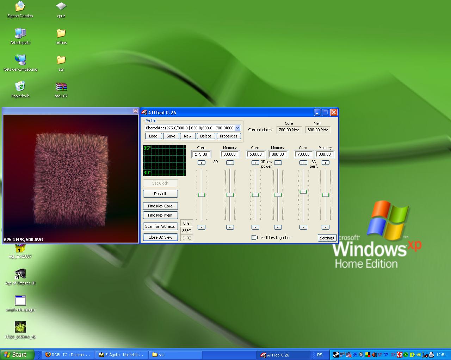Select htd-r07 archive icon
The image size is (451, 360).
(61, 90)
